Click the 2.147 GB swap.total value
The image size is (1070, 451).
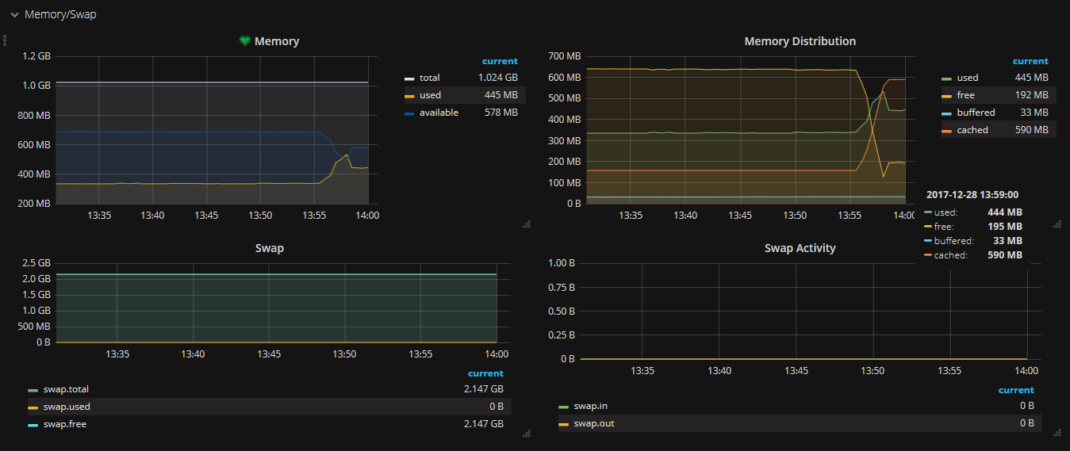click(484, 389)
